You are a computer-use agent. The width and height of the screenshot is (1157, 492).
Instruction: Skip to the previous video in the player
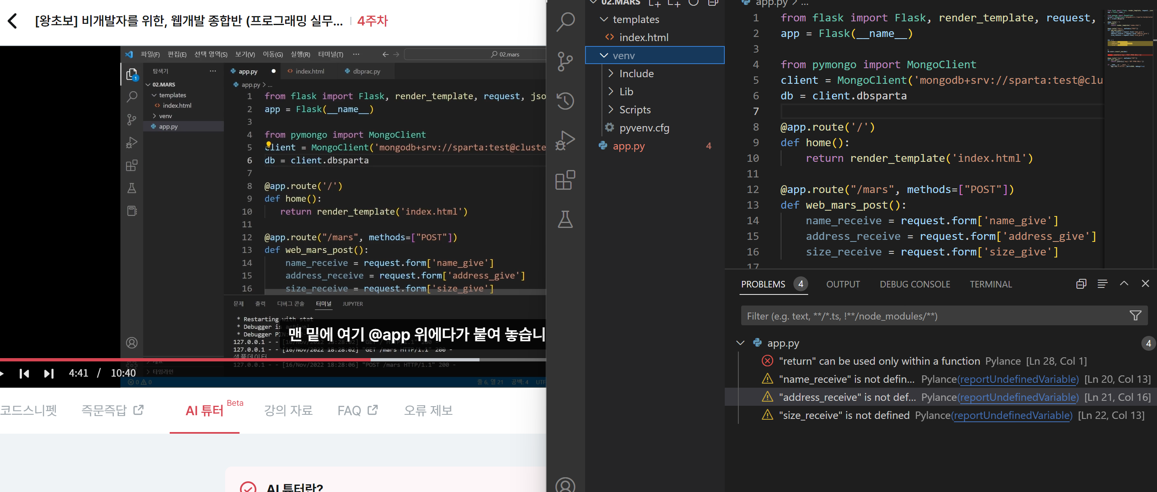pos(24,373)
